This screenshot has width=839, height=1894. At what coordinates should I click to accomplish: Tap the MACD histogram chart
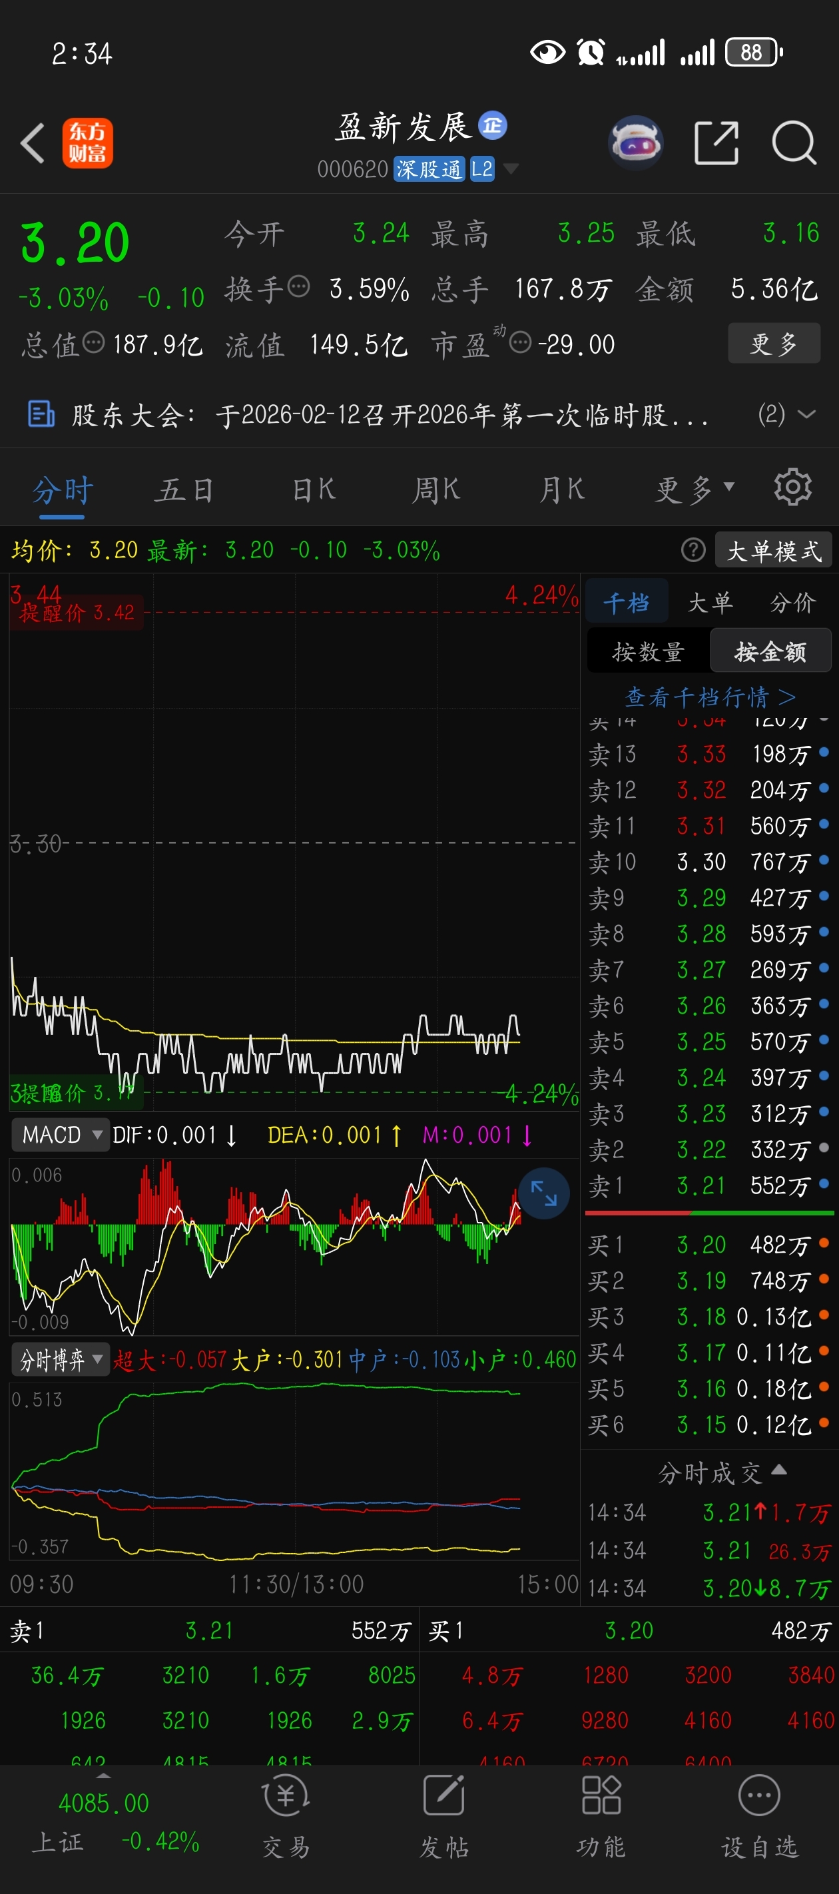click(294, 1246)
